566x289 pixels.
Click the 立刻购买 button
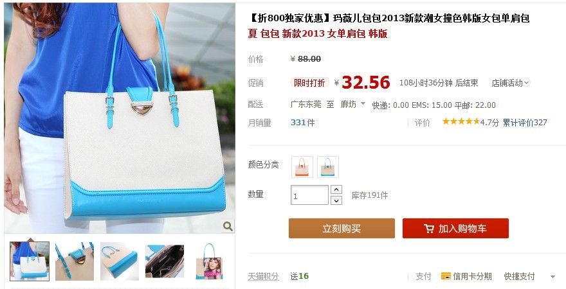click(342, 229)
